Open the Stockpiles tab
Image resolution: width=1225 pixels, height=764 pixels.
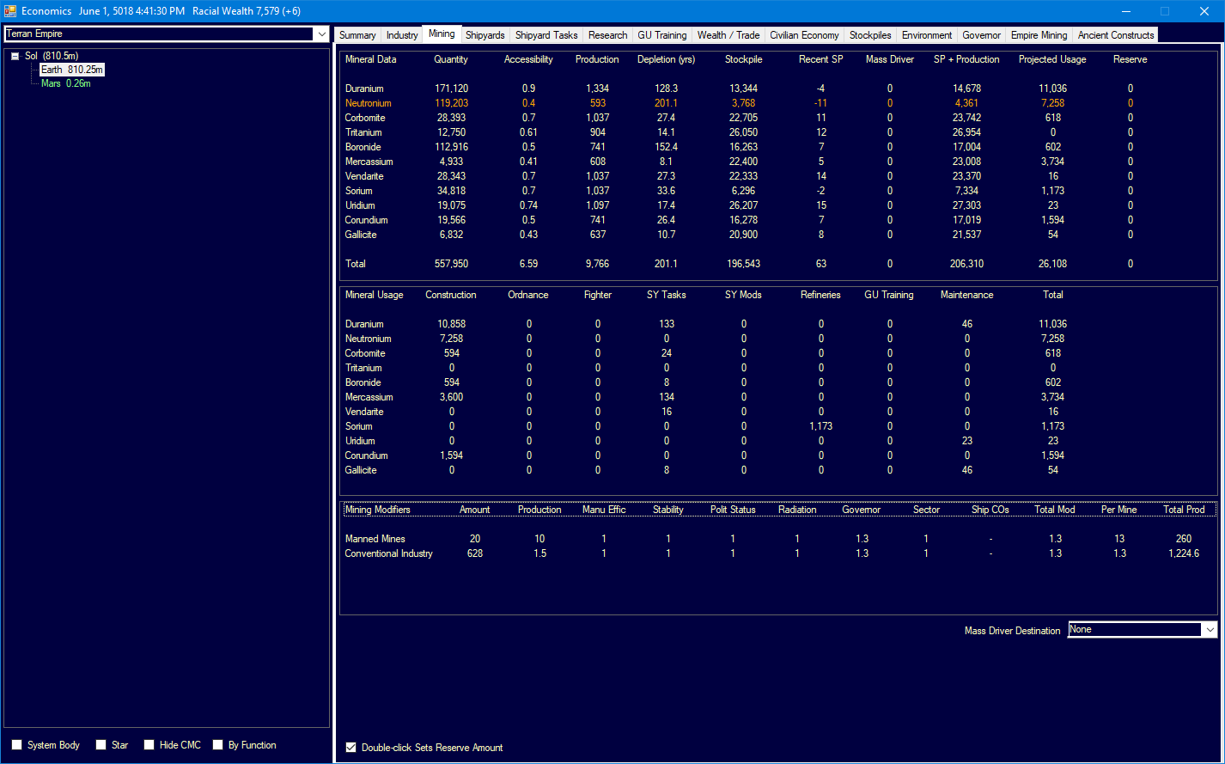[870, 35]
